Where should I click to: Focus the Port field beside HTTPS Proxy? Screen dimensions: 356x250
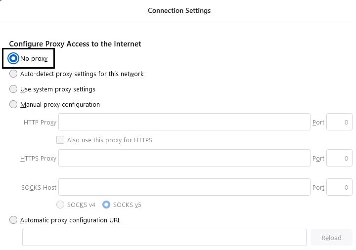339,158
